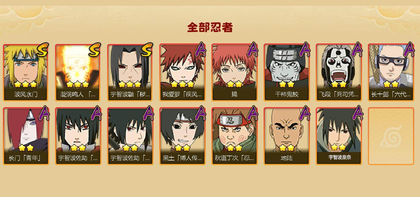Viewport: 420px width, 197px height.
Task: Click the S rank badge on 波风水门
Action: tap(43, 50)
